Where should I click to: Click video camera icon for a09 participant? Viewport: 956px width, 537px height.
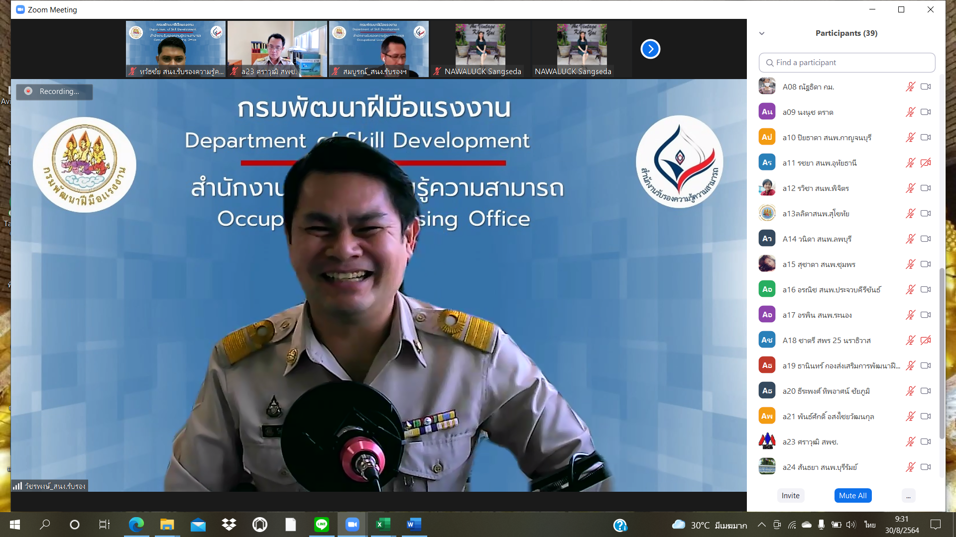coord(926,112)
